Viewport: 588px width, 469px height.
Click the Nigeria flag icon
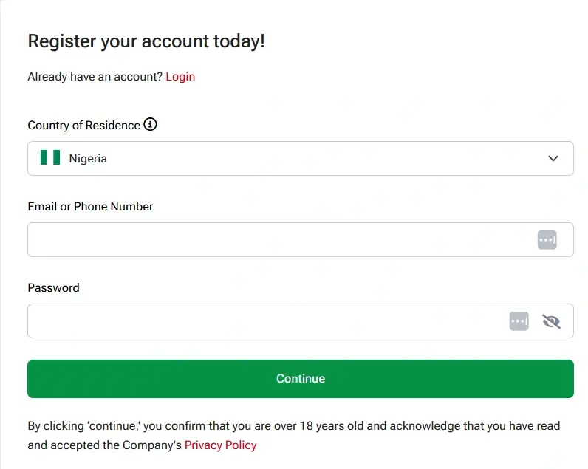50,157
